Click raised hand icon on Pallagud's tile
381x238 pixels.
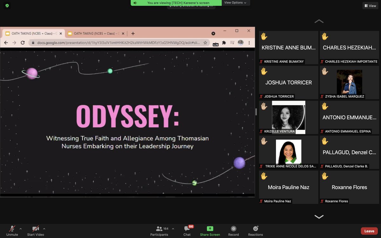pyautogui.click(x=325, y=141)
